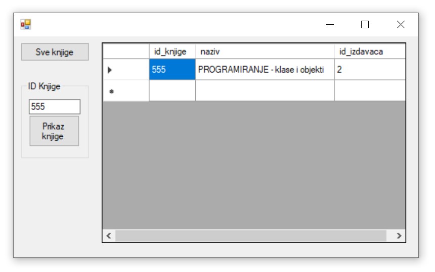Select all rows via top-left grid corner
The width and height of the screenshot is (435, 272).
(125, 51)
